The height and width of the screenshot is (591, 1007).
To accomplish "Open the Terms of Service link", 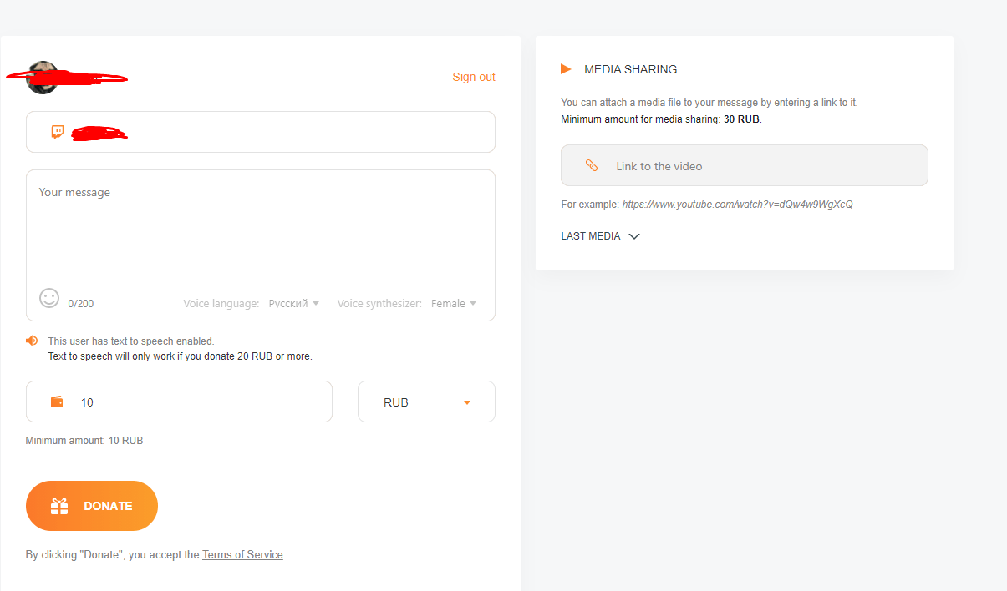I will tap(242, 554).
